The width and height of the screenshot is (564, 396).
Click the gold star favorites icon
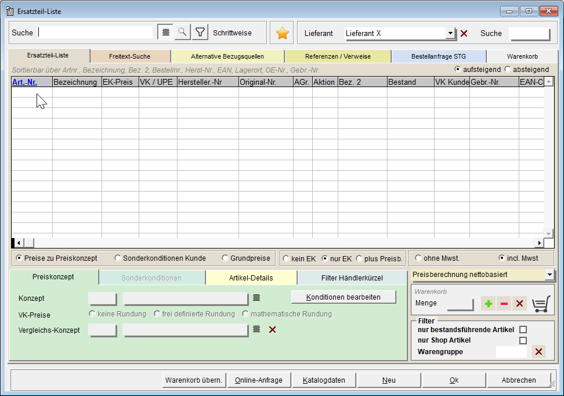pos(282,33)
